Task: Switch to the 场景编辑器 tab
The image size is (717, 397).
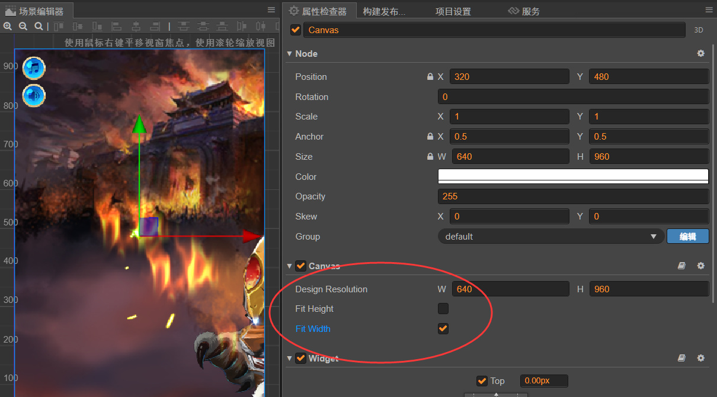Action: pos(36,11)
